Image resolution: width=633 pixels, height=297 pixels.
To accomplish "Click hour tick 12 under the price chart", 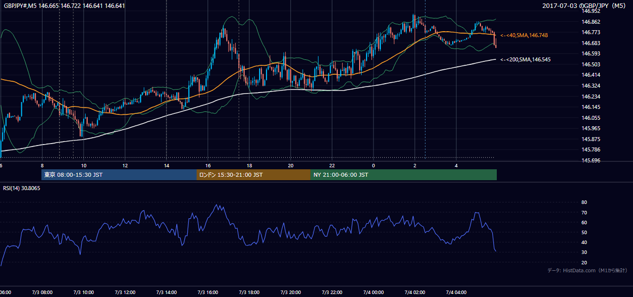I will tap(125, 165).
